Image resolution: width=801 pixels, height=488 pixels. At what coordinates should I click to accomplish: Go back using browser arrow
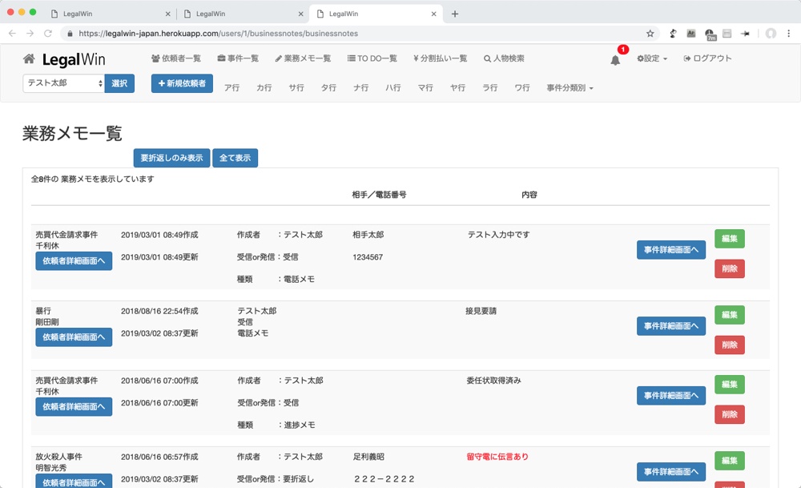coord(12,34)
